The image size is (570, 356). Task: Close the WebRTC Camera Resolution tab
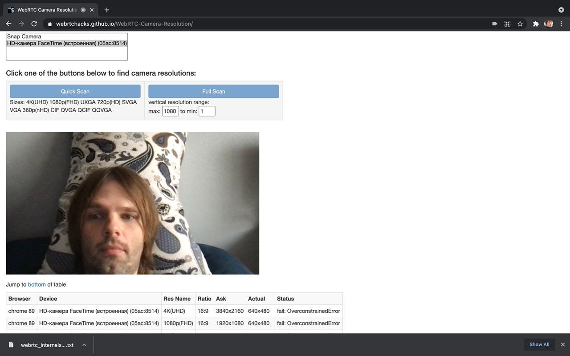click(92, 10)
